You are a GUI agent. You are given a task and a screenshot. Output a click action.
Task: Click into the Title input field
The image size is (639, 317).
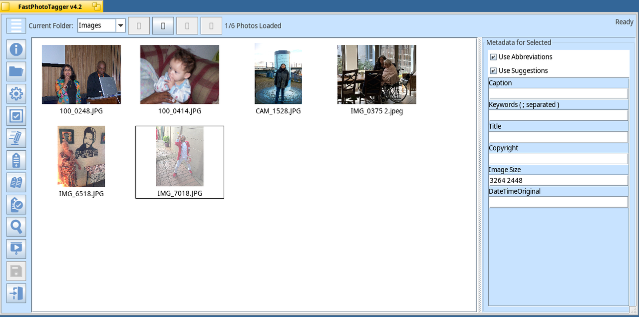click(x=558, y=137)
